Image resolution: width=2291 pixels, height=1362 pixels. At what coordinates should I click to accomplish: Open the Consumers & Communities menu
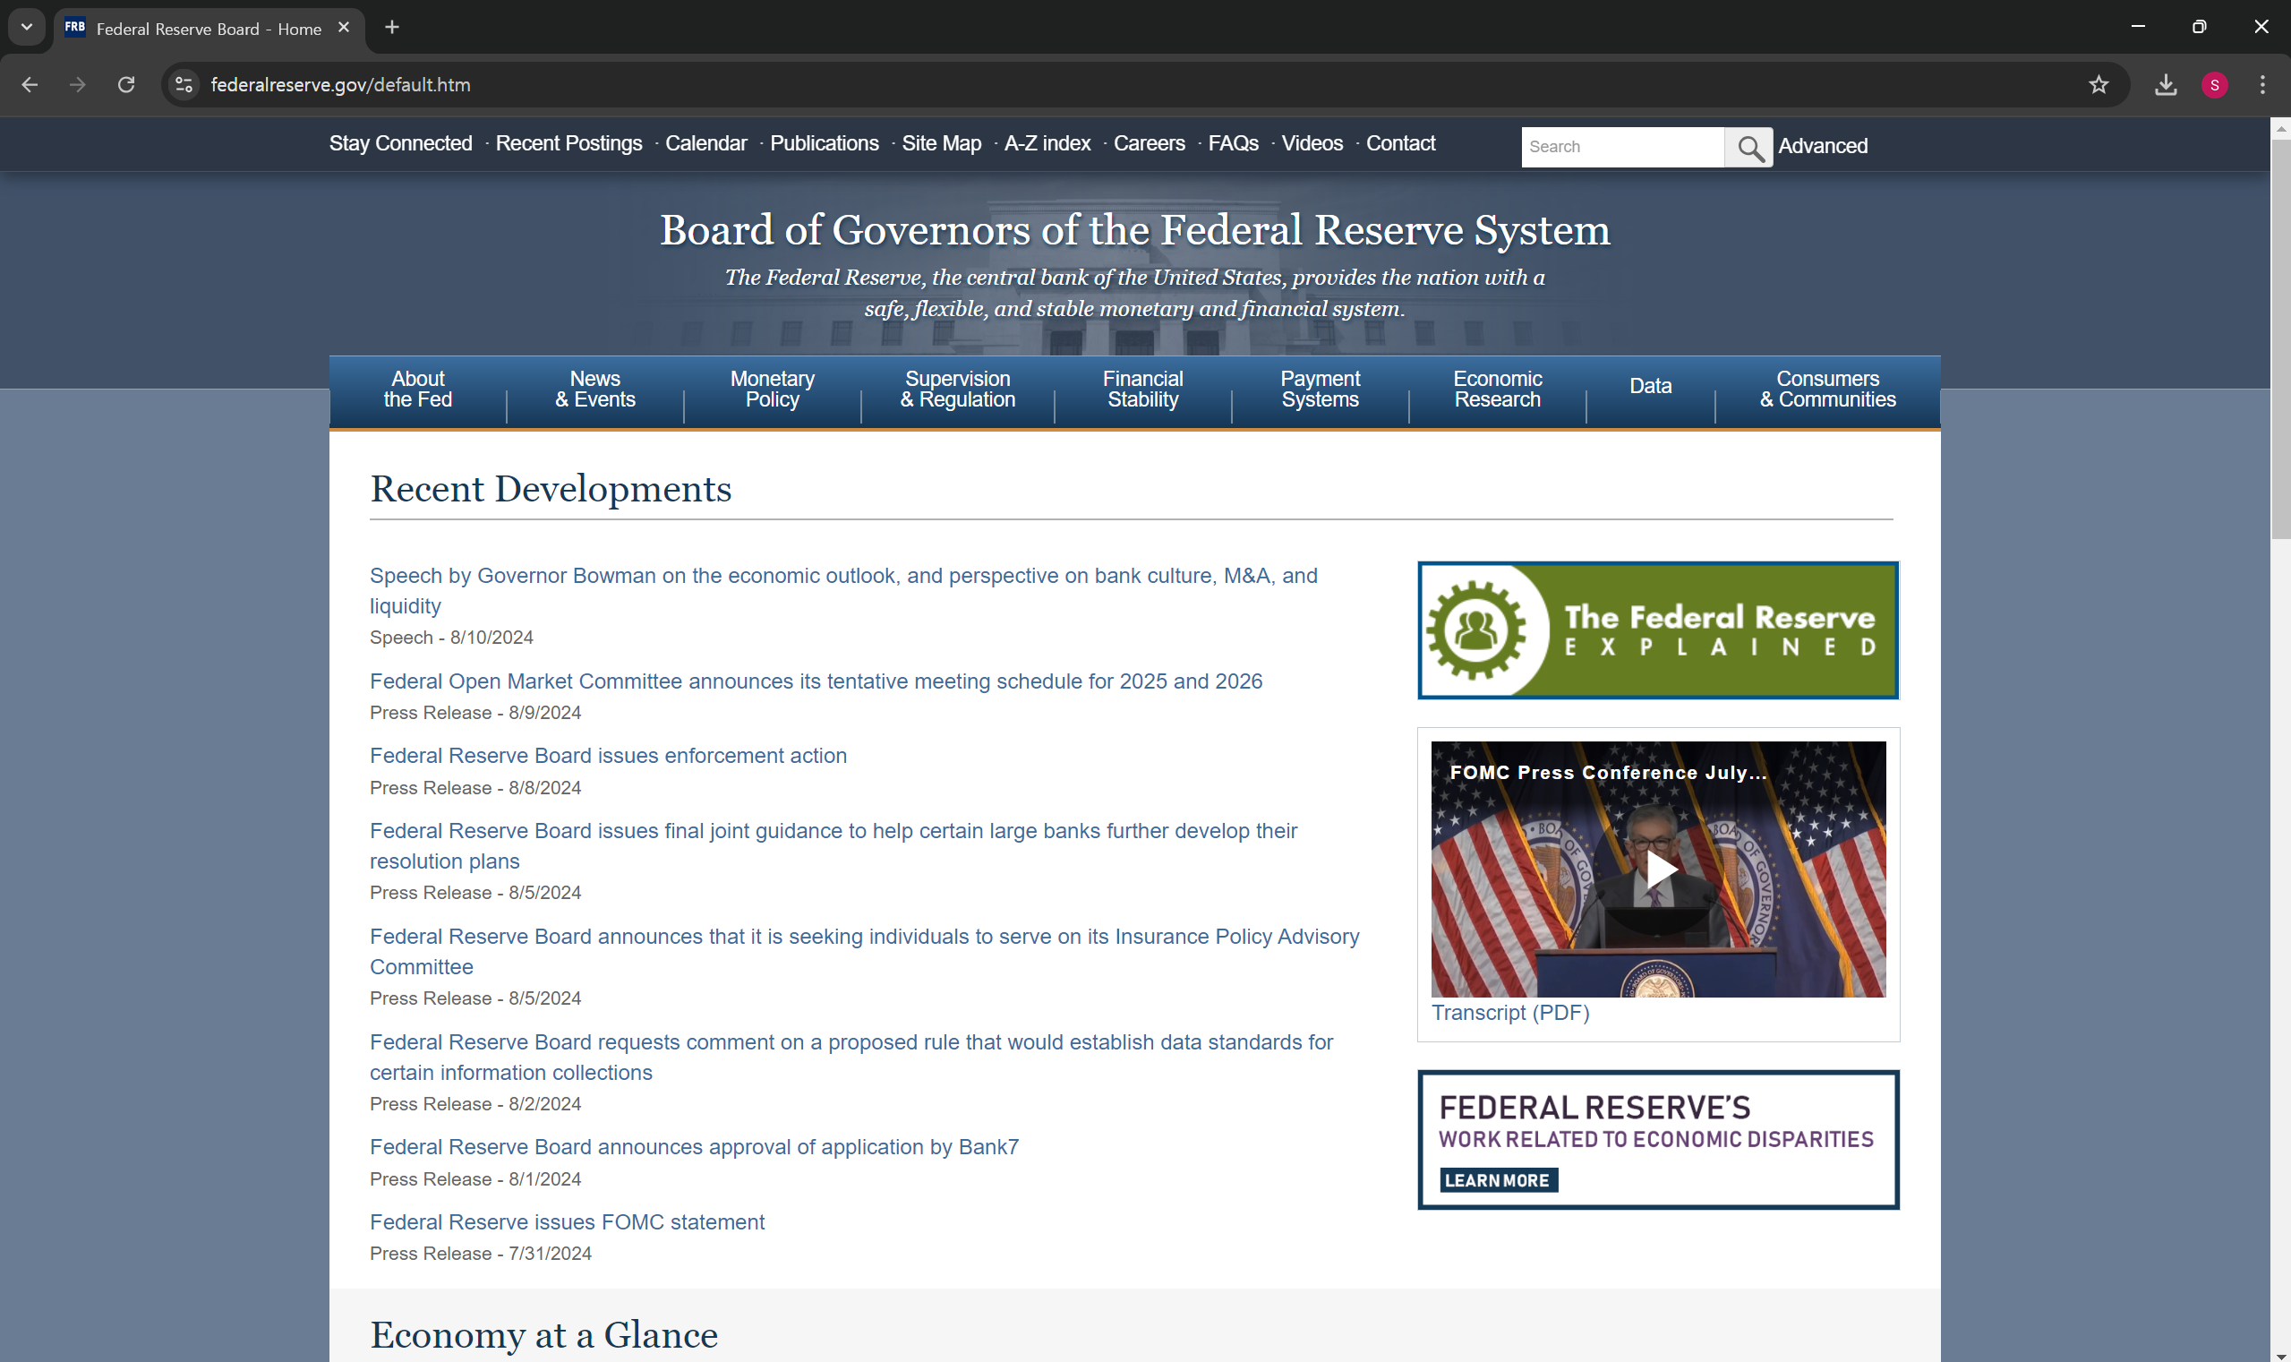[x=1826, y=390]
